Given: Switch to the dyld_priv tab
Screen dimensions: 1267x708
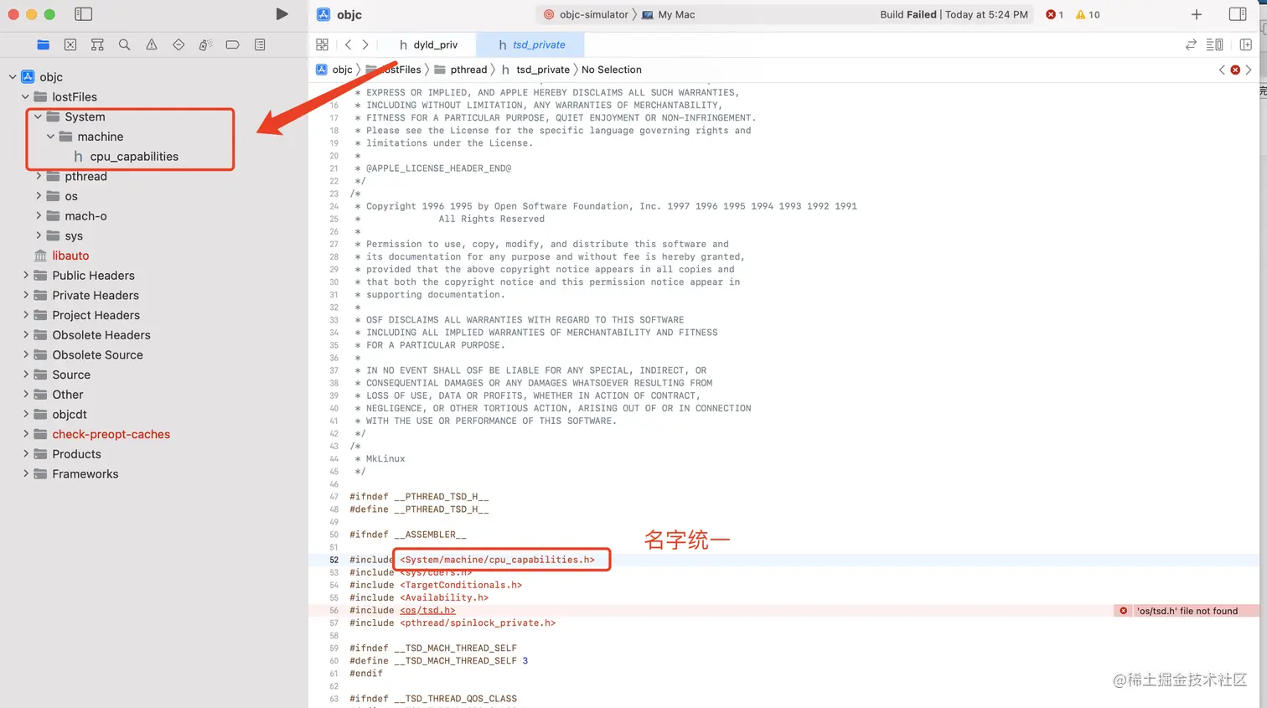Looking at the screenshot, I should [428, 44].
